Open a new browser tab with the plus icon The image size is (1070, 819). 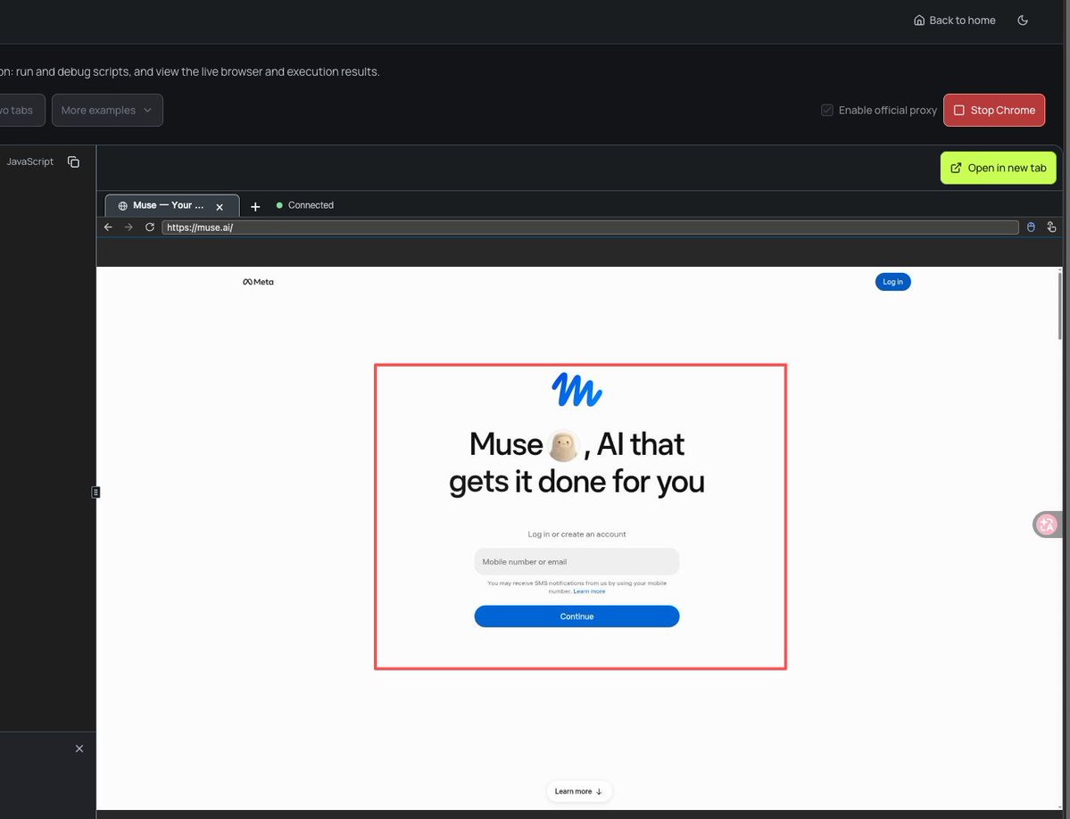tap(255, 206)
